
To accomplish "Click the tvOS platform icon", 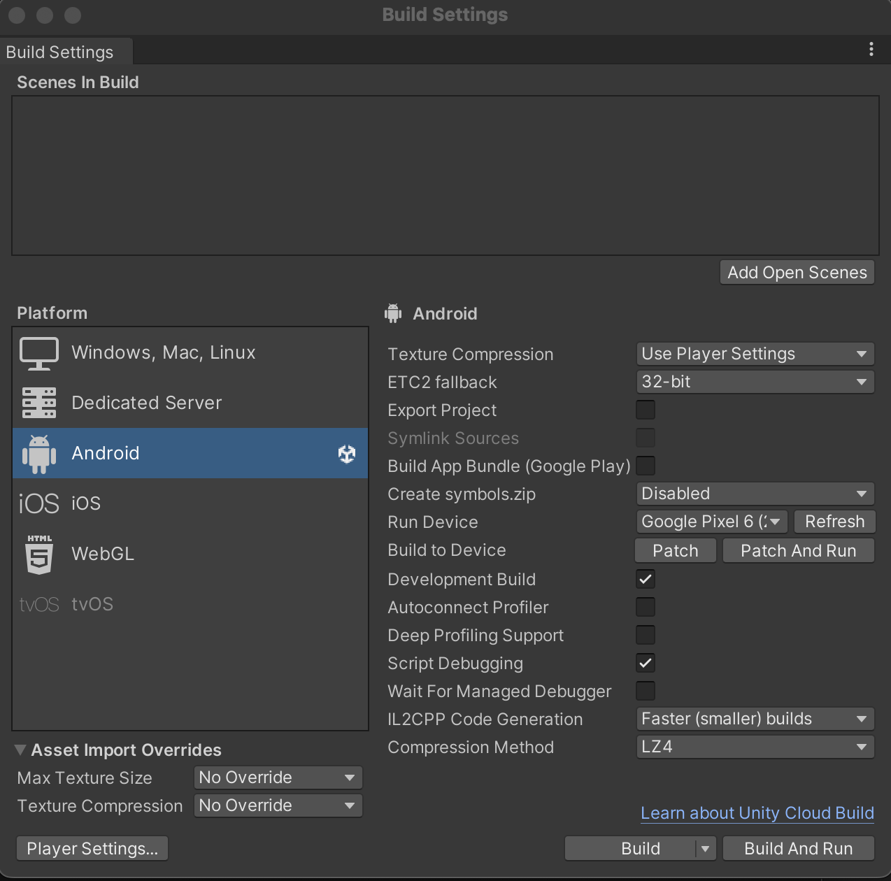I will 39,603.
